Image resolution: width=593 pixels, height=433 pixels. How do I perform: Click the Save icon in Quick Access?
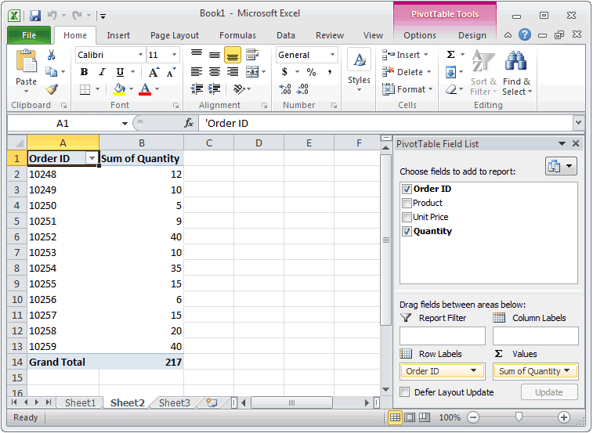tap(35, 16)
